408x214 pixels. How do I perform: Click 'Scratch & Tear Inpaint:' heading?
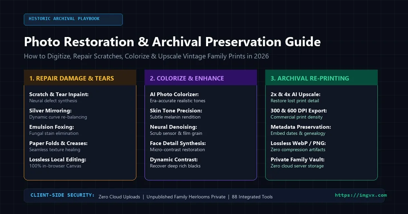pos(59,94)
